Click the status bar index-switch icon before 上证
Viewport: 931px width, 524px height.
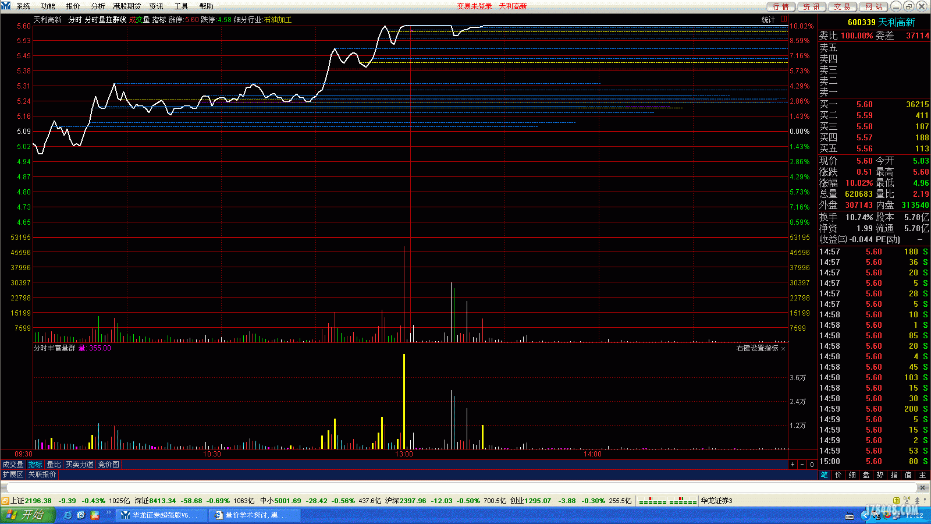click(5, 501)
